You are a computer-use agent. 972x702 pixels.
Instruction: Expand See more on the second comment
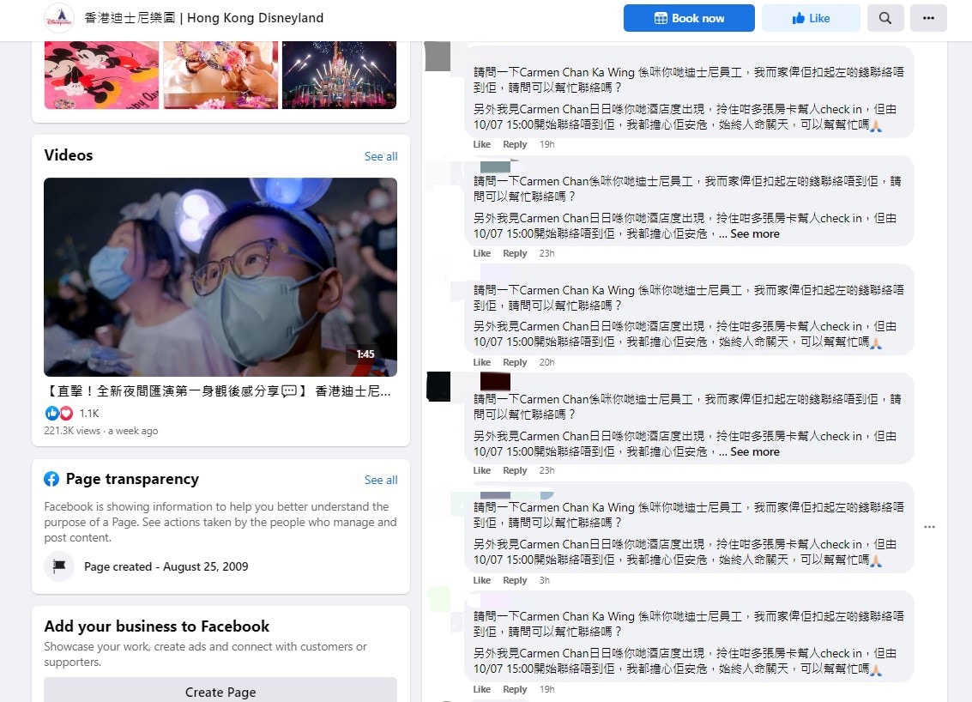point(755,233)
